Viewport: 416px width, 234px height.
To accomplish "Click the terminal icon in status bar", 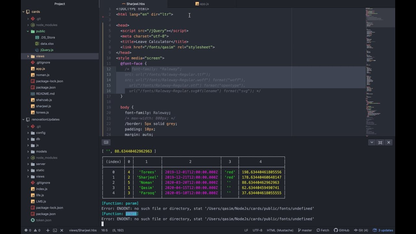I will pos(55,230).
